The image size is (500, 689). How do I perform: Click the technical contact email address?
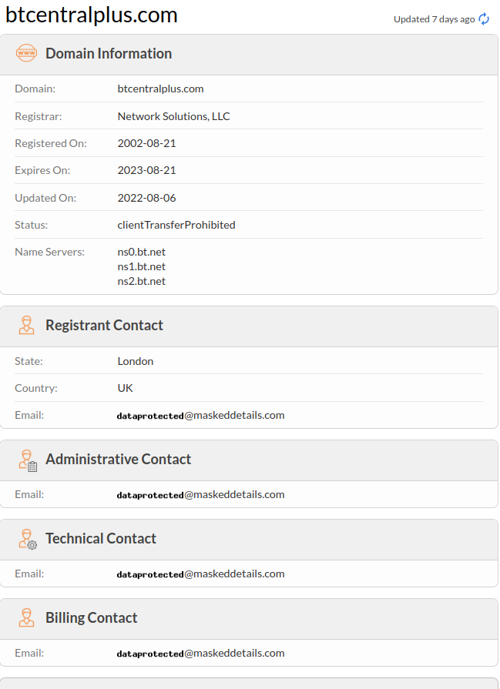point(200,574)
